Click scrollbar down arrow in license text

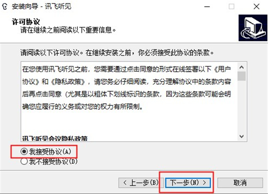pyautogui.click(x=242, y=136)
